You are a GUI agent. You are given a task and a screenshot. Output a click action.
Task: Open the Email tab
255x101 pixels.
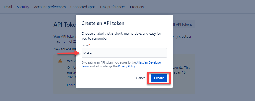tap(8, 7)
